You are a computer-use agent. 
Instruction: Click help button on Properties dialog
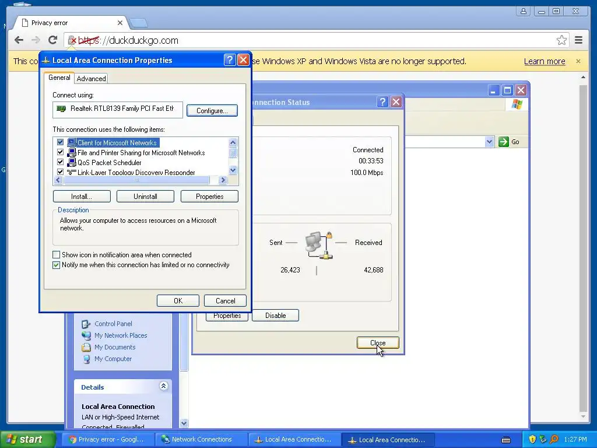coord(230,60)
